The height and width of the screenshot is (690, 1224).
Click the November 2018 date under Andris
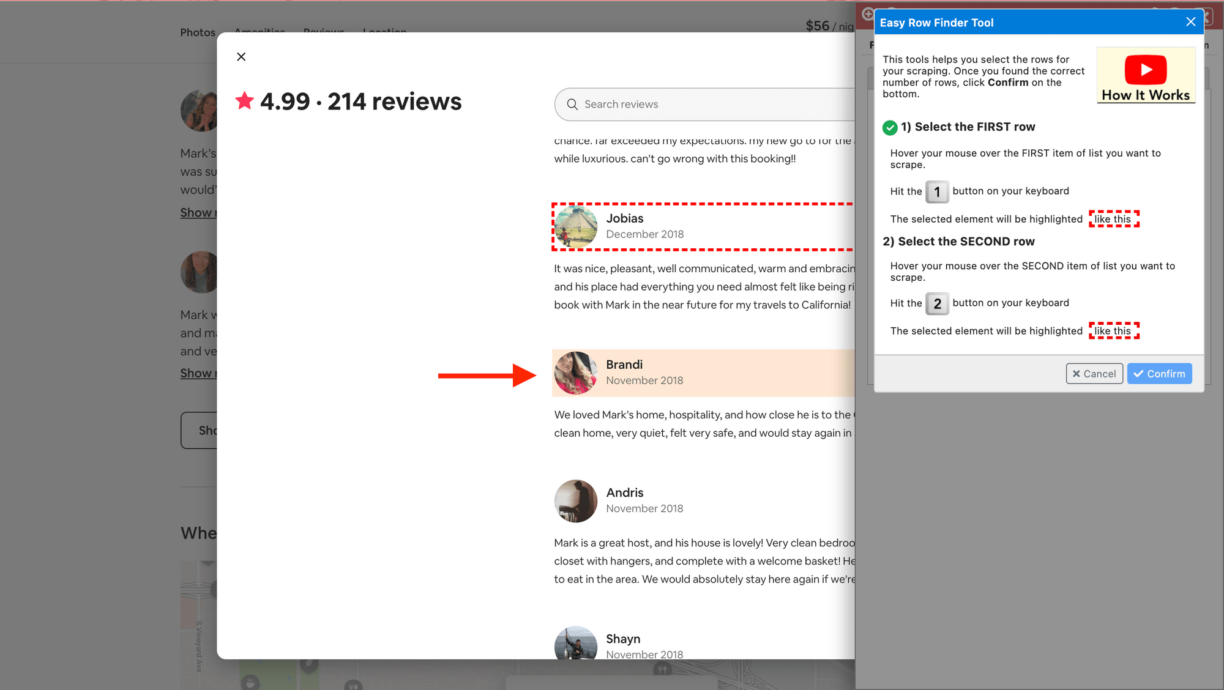click(644, 508)
